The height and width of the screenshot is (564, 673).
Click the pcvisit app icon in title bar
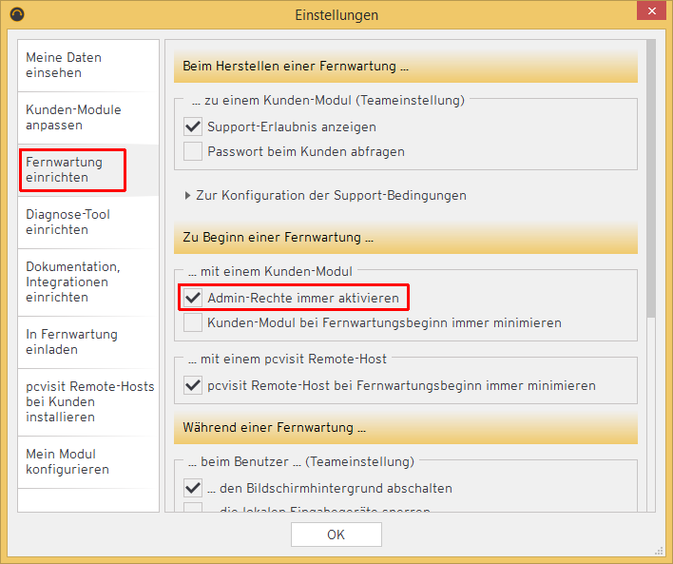(x=16, y=14)
